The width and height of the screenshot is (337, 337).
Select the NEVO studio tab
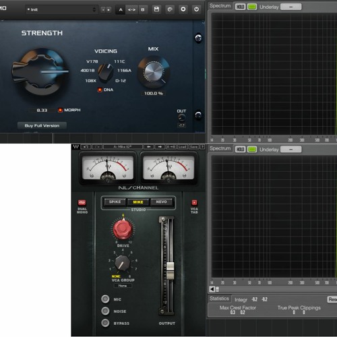click(162, 202)
